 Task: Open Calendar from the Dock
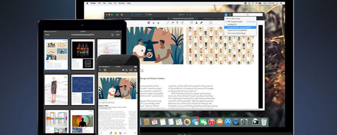click(154, 122)
